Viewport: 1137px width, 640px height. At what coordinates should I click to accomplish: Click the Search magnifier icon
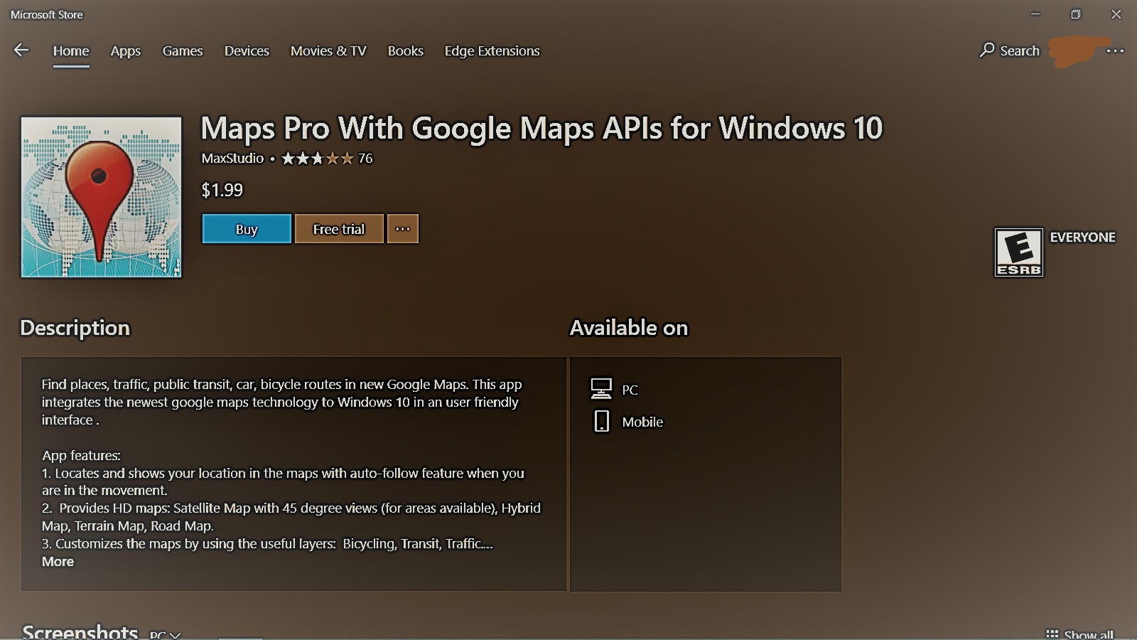pos(987,50)
